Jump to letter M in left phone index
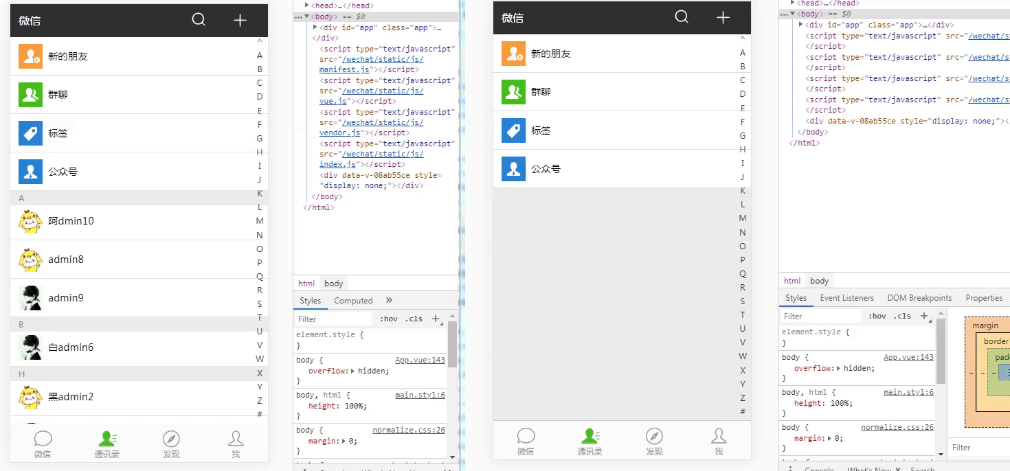Image resolution: width=1010 pixels, height=471 pixels. (260, 220)
